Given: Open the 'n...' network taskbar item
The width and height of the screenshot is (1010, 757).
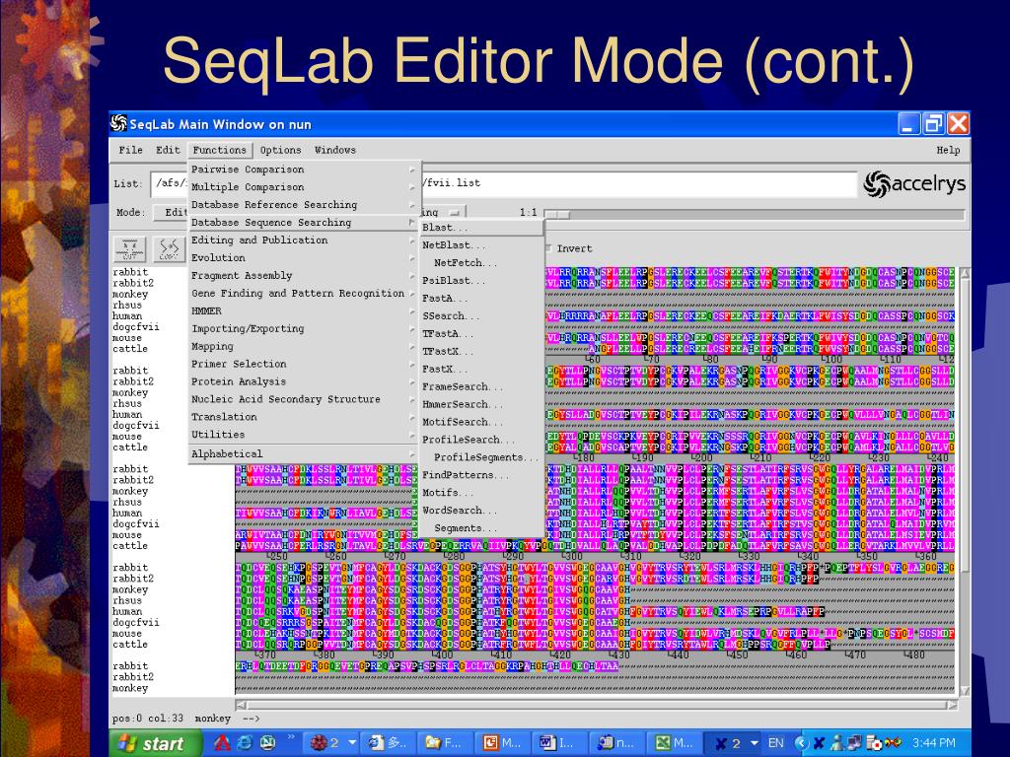Looking at the screenshot, I should tap(617, 743).
